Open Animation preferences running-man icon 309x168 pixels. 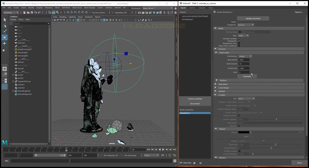pos(174,155)
